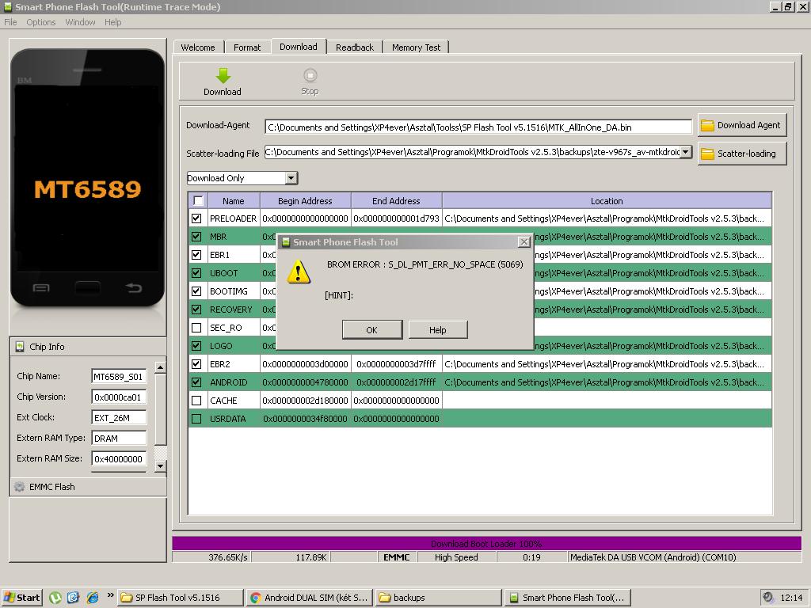811x608 pixels.
Task: Uncheck the PRELOADER checkbox
Action: coord(196,218)
